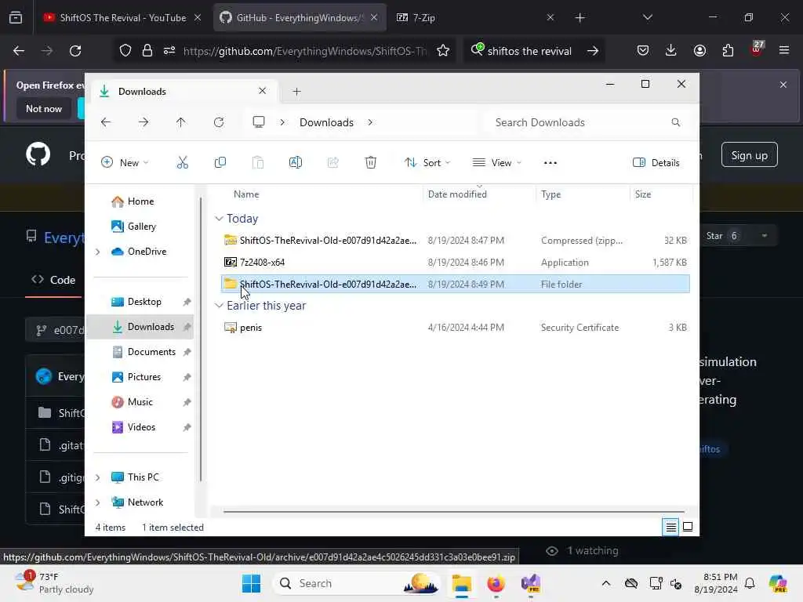Open File Explorer from taskbar
The image size is (803, 602).
461,583
